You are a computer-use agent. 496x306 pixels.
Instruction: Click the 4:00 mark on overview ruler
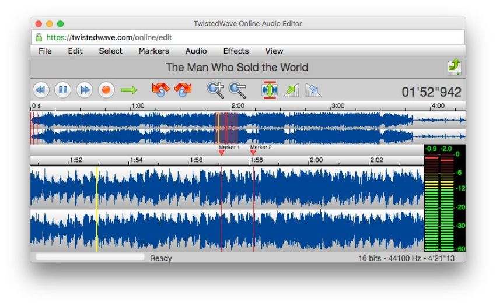(438, 105)
